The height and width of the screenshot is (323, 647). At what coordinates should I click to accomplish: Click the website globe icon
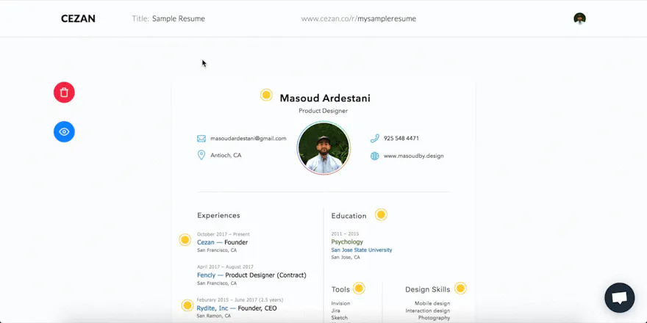pyautogui.click(x=375, y=156)
